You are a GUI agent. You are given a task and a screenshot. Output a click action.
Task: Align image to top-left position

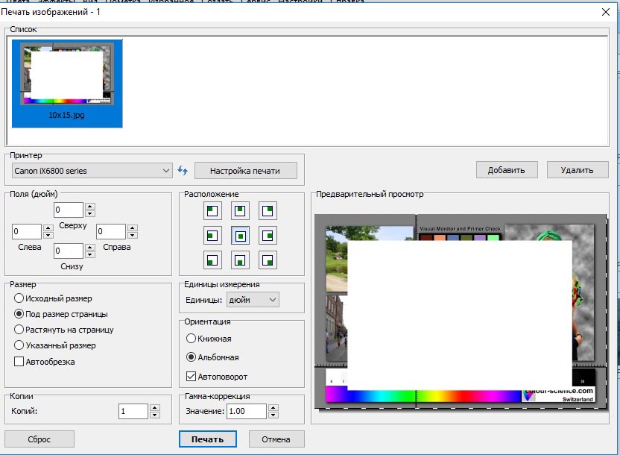pyautogui.click(x=212, y=211)
